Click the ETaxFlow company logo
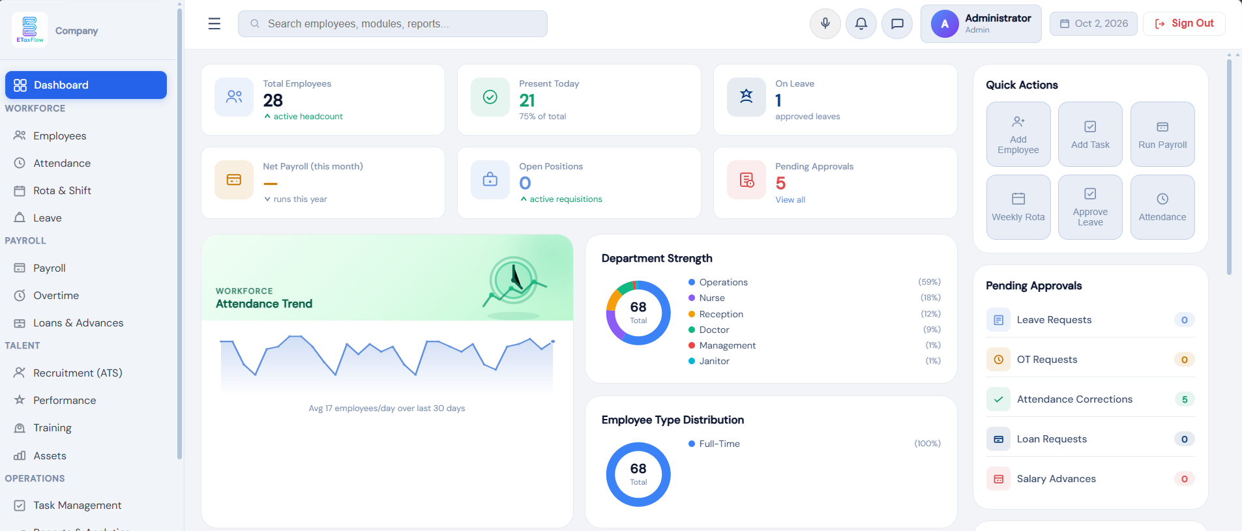 coord(30,30)
